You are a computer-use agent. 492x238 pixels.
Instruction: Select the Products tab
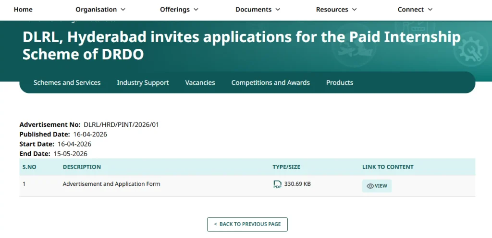pos(339,83)
